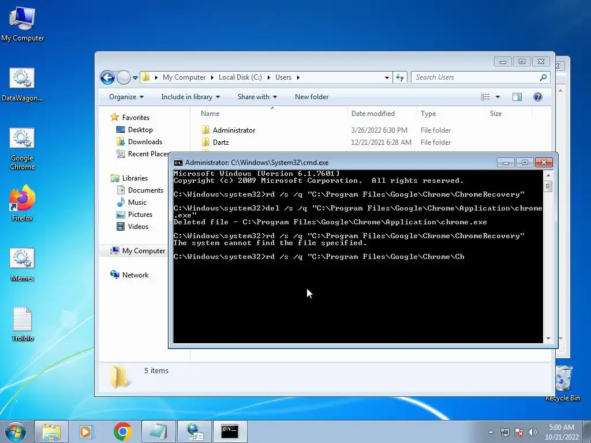
Task: Expand the arrow after Users breadcrumb
Action: (x=298, y=77)
